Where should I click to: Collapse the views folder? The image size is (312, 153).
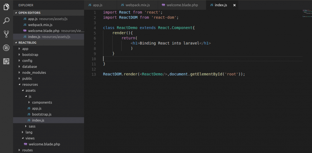(x=48, y=138)
